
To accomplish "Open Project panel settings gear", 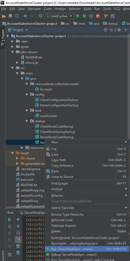I will pyautogui.click(x=120, y=30).
